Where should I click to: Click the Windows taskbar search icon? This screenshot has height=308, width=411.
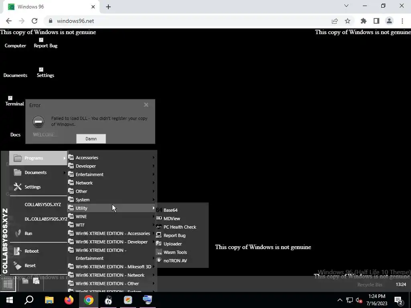click(x=29, y=300)
